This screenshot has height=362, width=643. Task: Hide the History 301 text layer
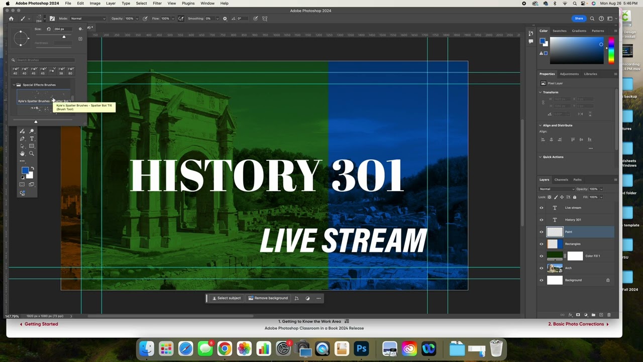[542, 220]
